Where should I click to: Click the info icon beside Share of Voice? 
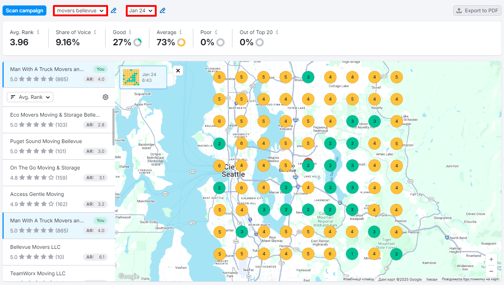95,32
